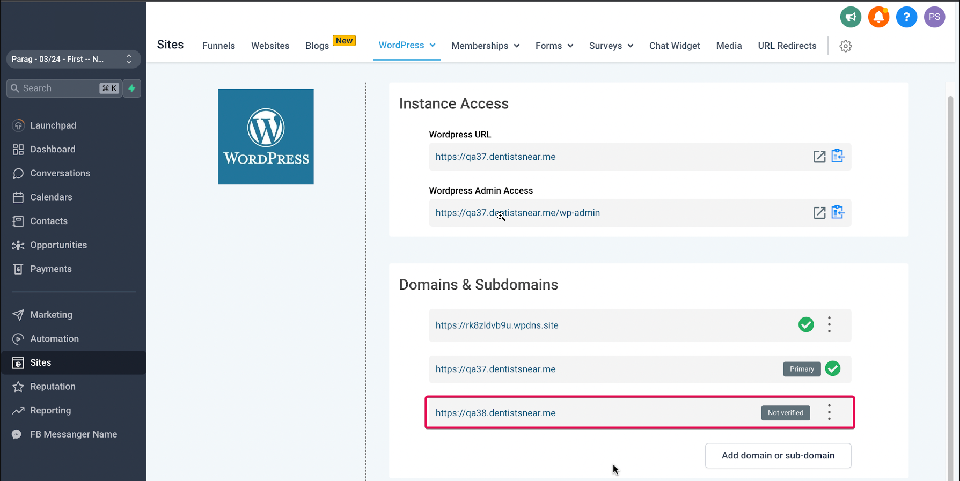Expand the Forms dropdown
This screenshot has width=960, height=481.
tap(554, 46)
